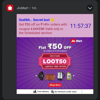Tap the JioMart red shopping bag icon
Screen dimensions: 100x100
coord(10,8)
